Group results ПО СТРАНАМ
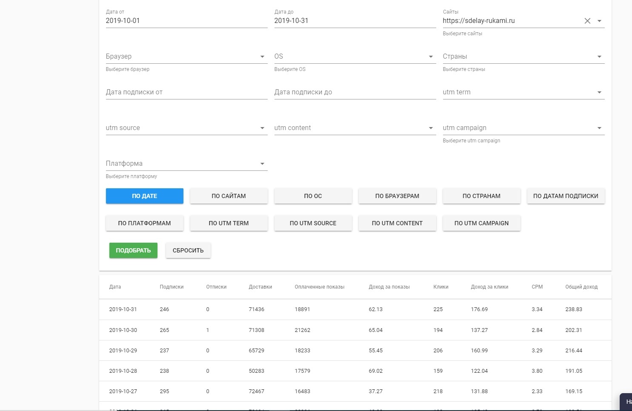 click(481, 196)
